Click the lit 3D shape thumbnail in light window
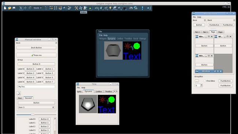This screenshot has height=134, width=238. 88,104
